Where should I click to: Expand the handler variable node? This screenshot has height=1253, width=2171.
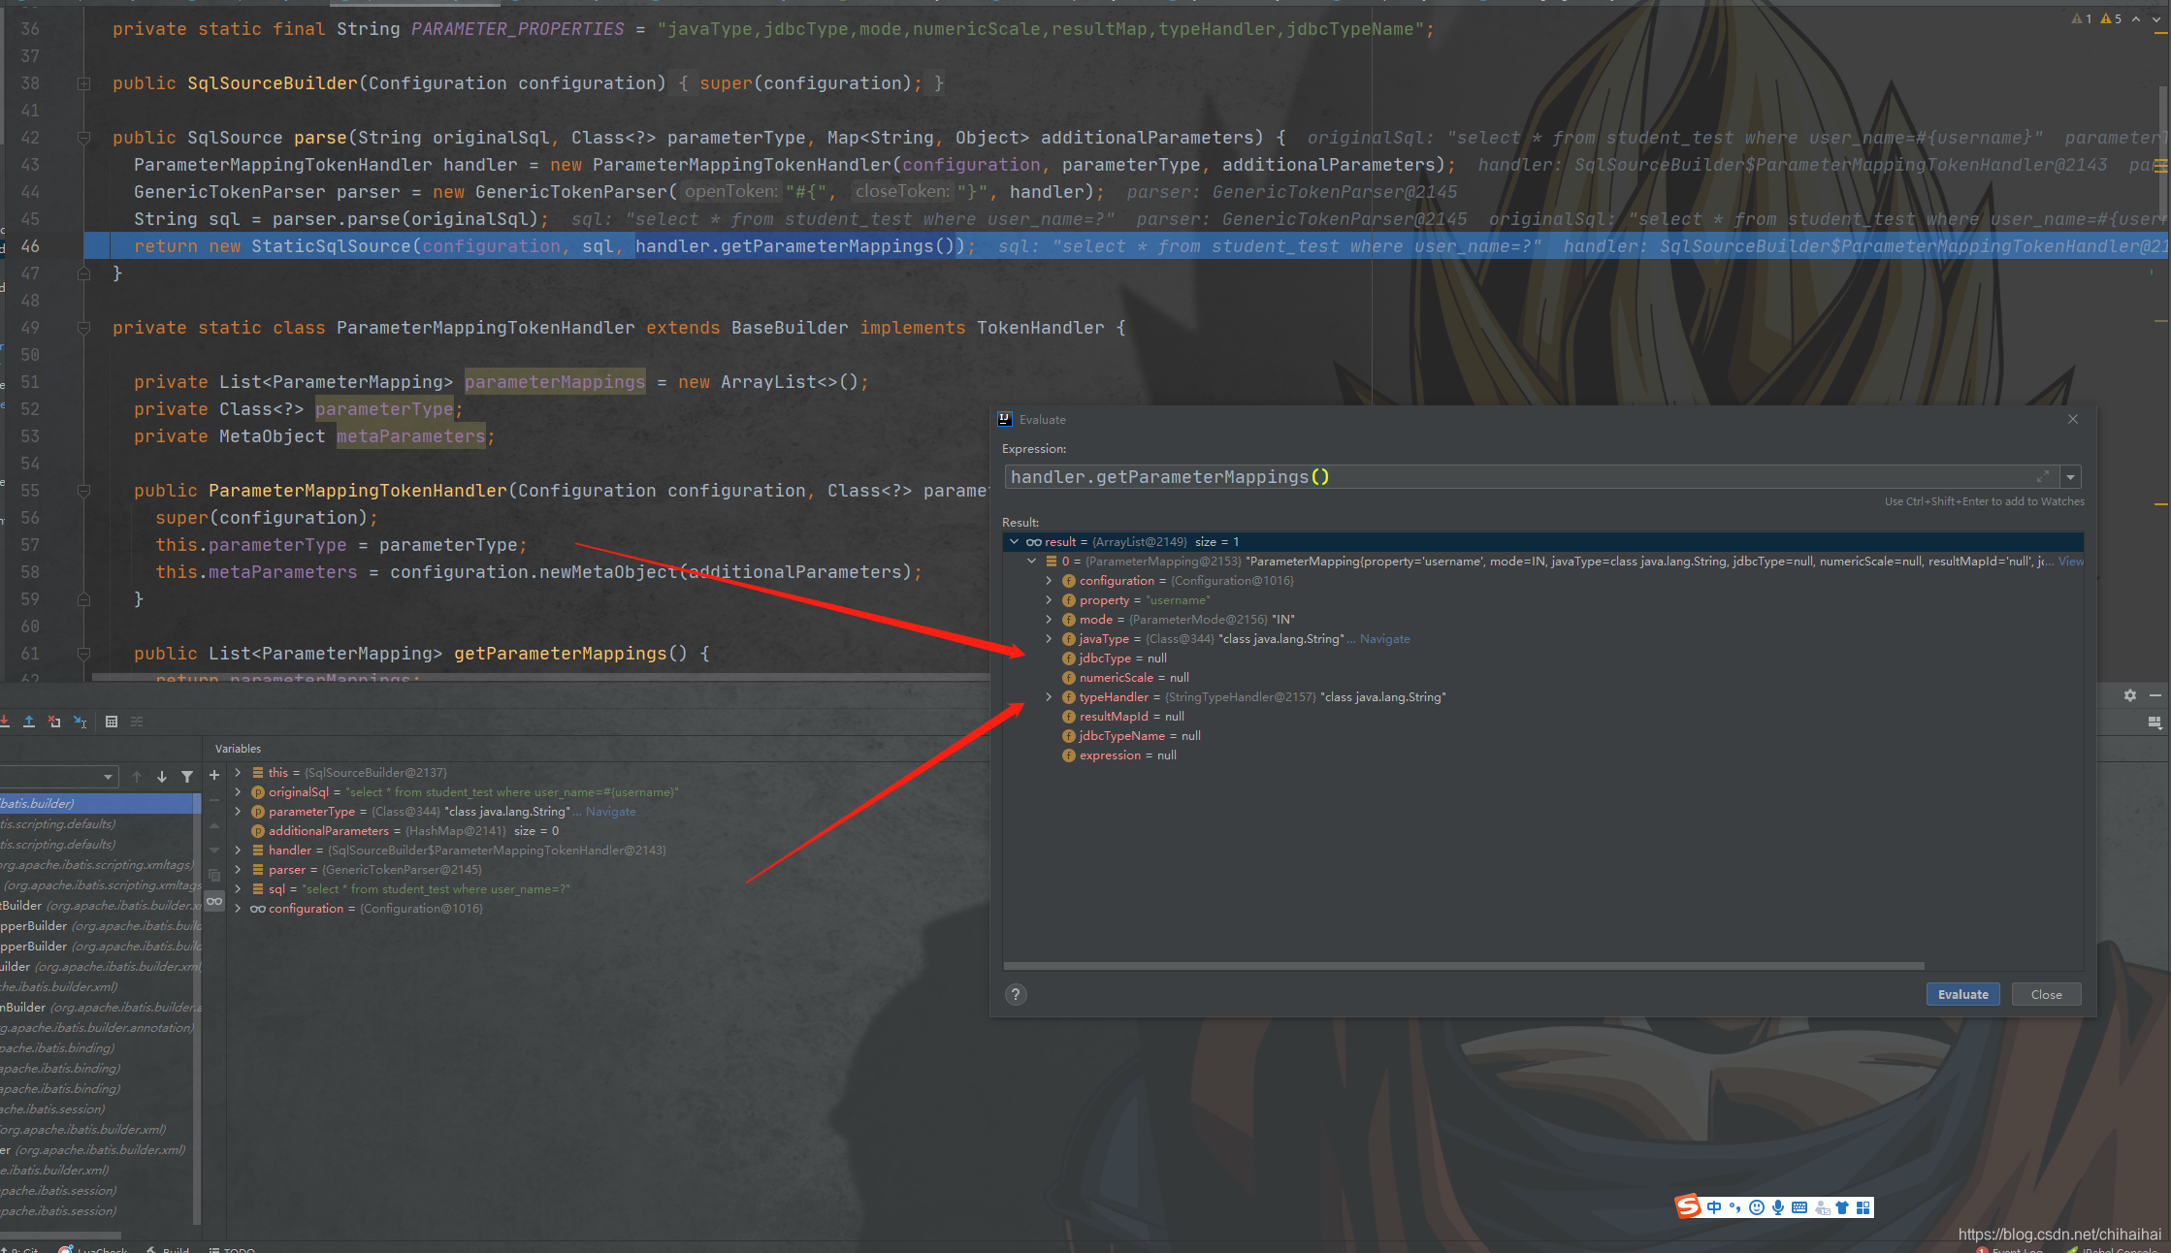[x=238, y=851]
